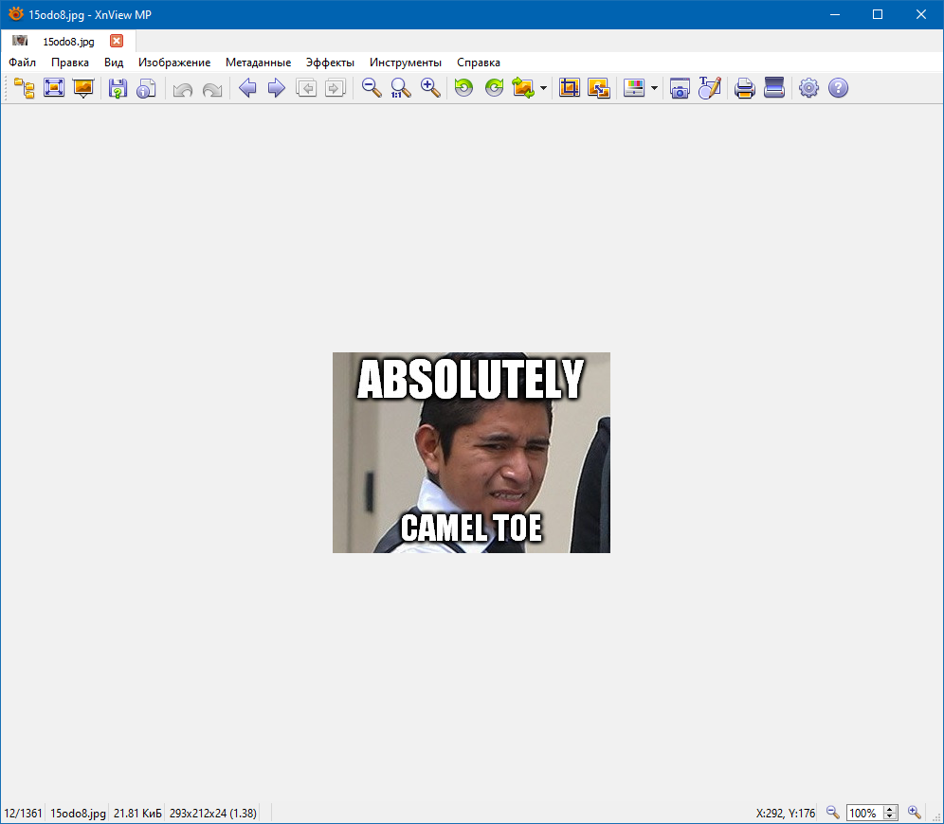Viewport: 944px width, 824px height.
Task: Select the 15odo8.jpg tab
Action: point(68,42)
